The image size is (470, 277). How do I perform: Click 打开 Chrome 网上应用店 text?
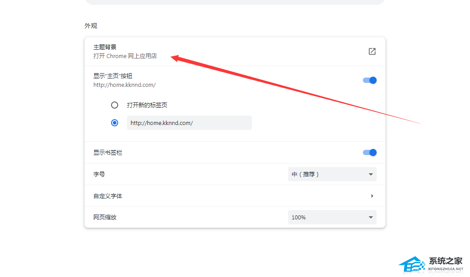coord(125,56)
